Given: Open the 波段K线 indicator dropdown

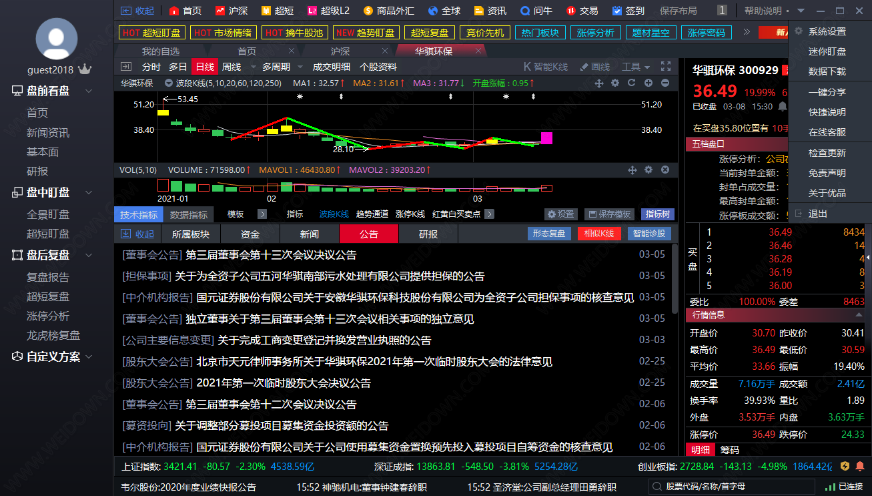Looking at the screenshot, I should tap(169, 83).
